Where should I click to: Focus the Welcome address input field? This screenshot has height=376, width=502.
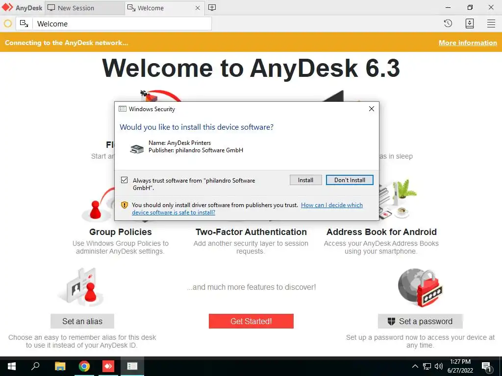point(122,23)
